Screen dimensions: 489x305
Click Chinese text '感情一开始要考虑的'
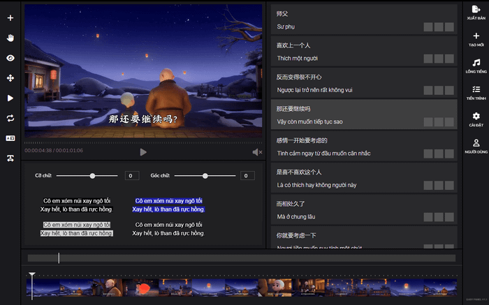tap(302, 140)
